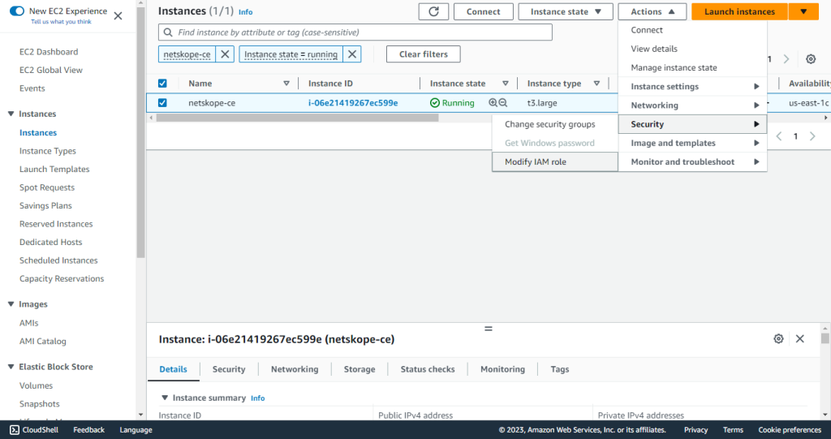Click the zoom-out magnifier icon beside Running
The height and width of the screenshot is (439, 831).
pos(503,103)
